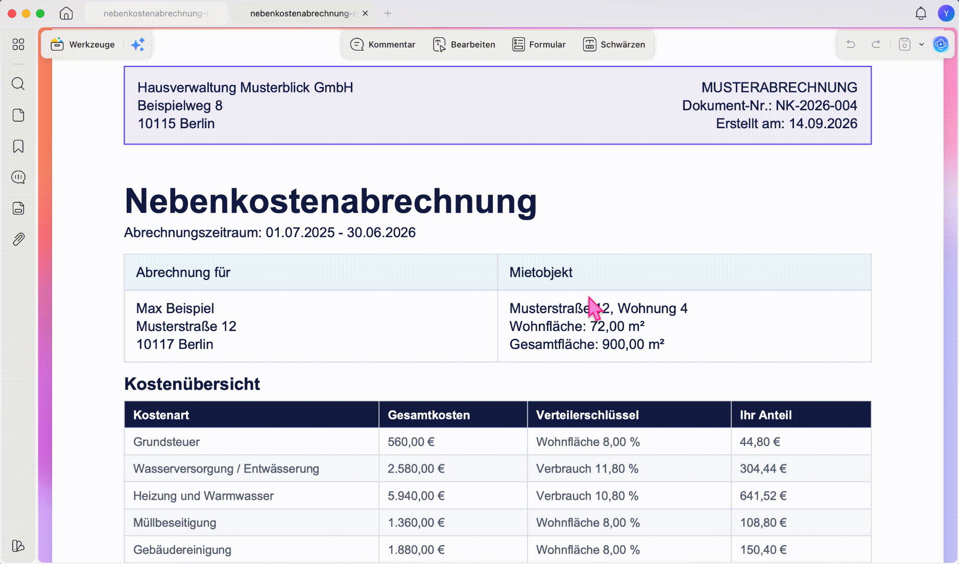Expand the save options dropdown arrow
Screen dimensions: 959x564
[x=922, y=44]
